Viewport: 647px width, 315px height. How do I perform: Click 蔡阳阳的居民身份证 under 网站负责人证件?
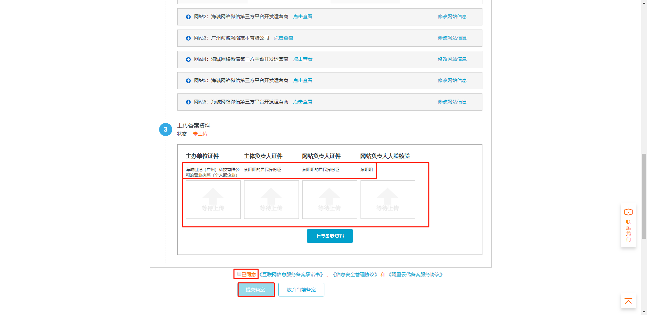(x=321, y=169)
